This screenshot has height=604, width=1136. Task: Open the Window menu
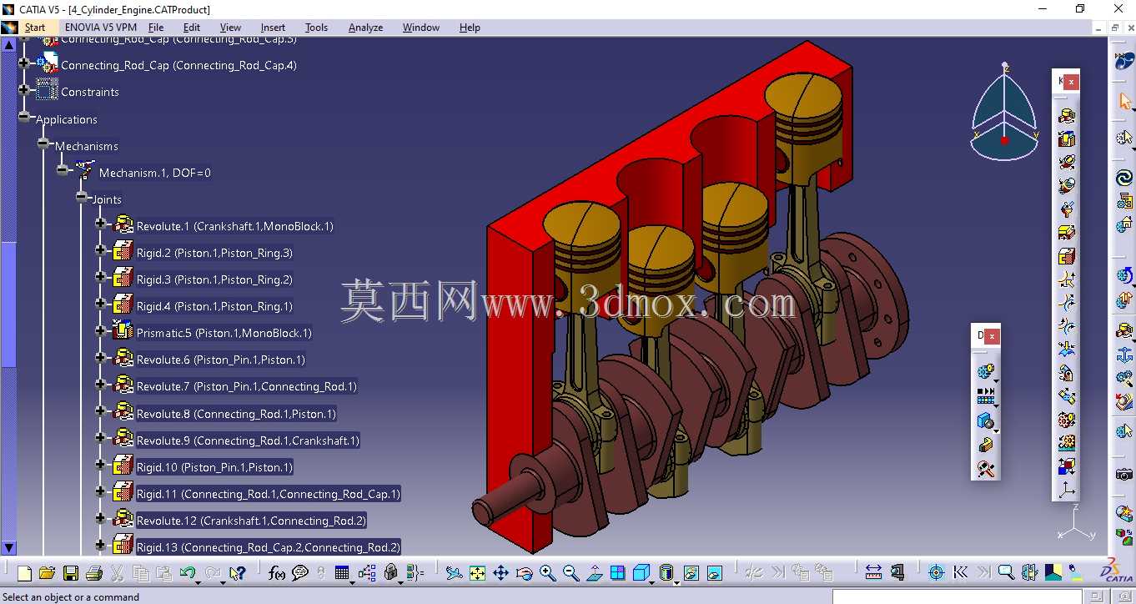point(421,28)
